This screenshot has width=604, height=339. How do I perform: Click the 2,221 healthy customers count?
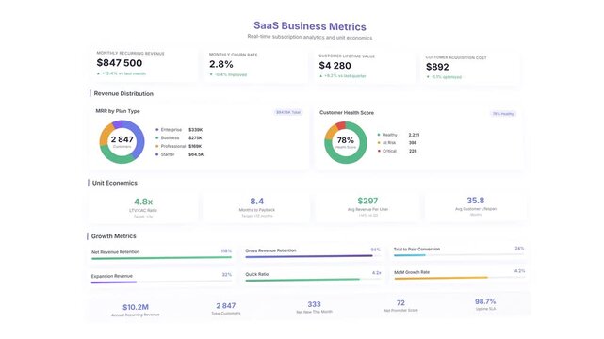point(414,135)
